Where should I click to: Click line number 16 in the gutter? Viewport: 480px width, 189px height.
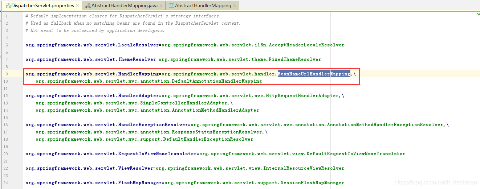5,124
